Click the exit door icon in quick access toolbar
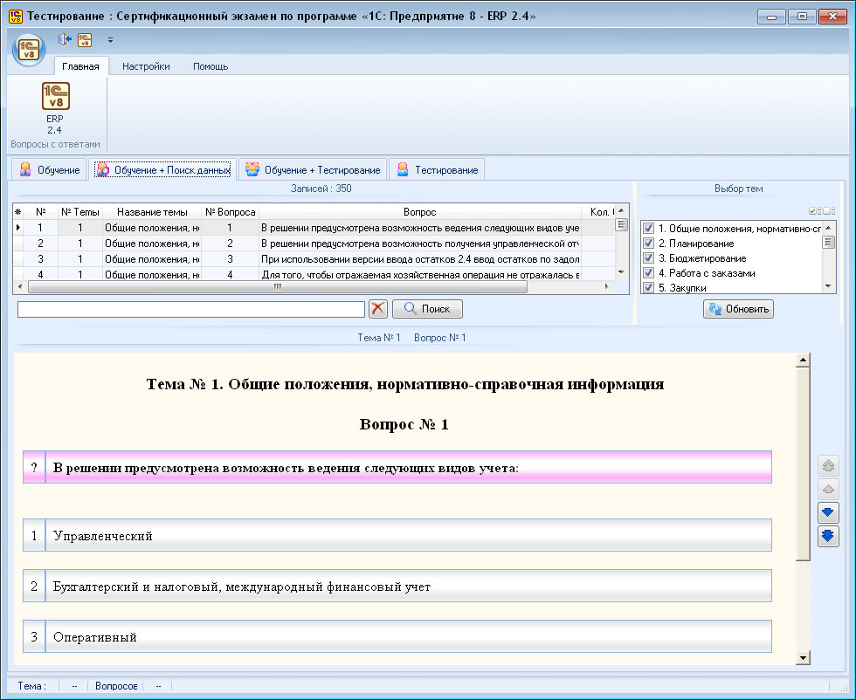The width and height of the screenshot is (856, 700). tap(65, 40)
